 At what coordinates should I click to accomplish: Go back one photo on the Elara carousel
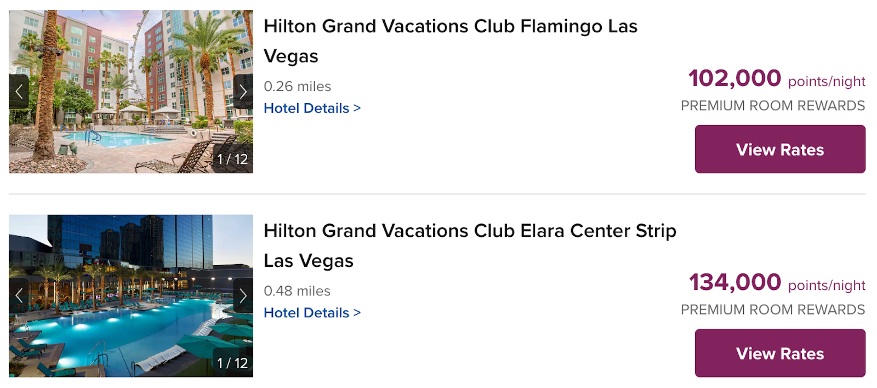[x=20, y=296]
